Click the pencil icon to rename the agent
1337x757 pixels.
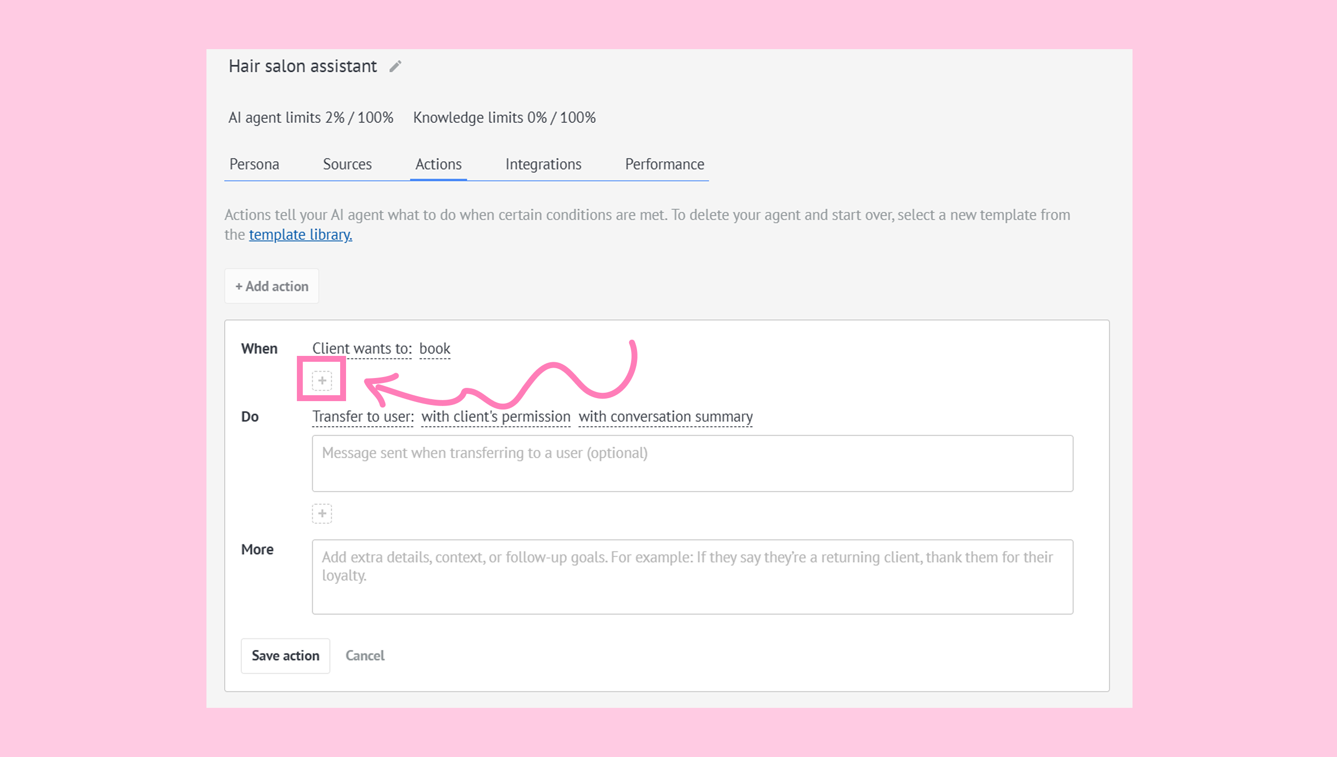coord(395,66)
